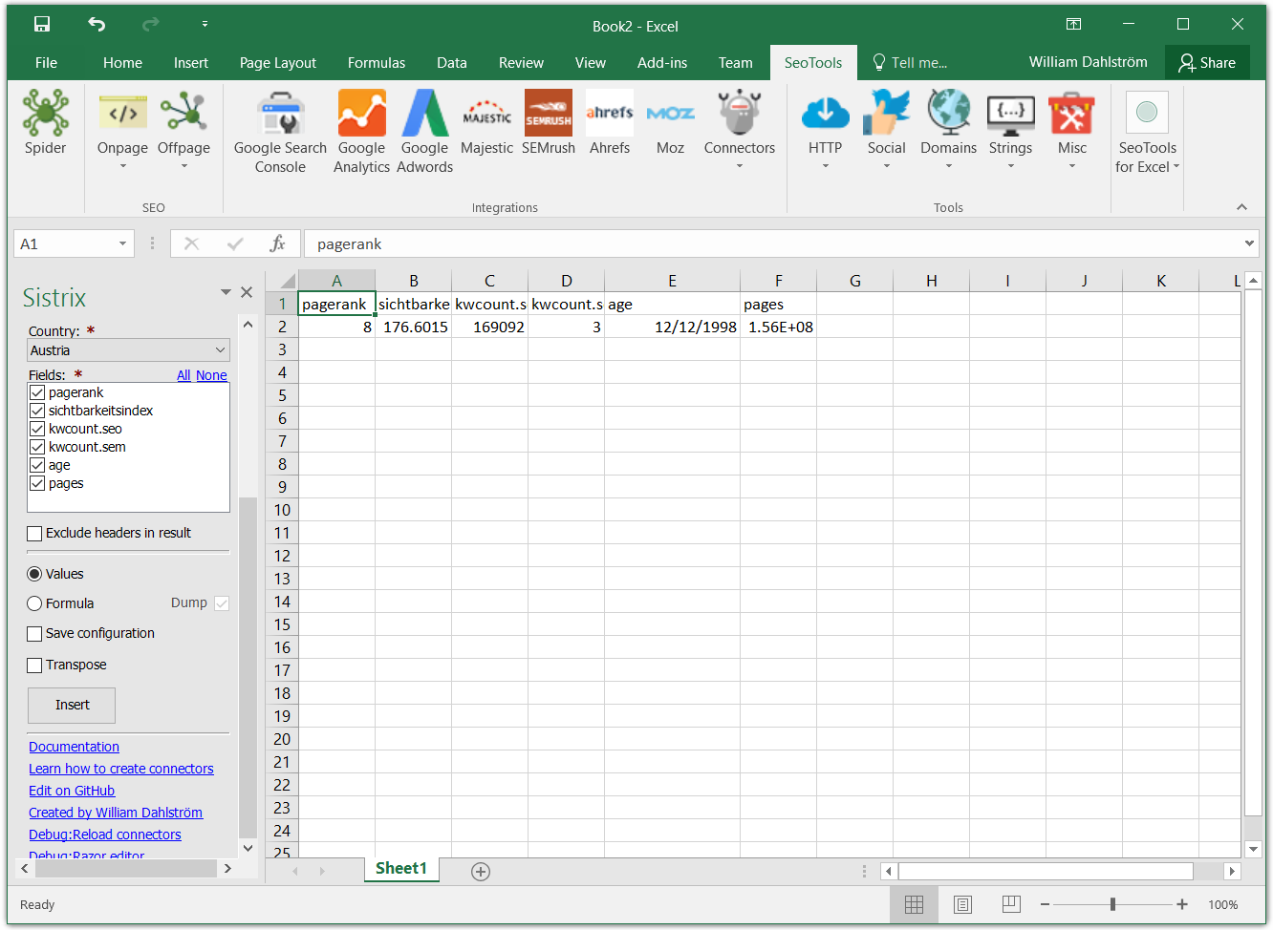
Task: Click the Share button
Action: tap(1207, 62)
